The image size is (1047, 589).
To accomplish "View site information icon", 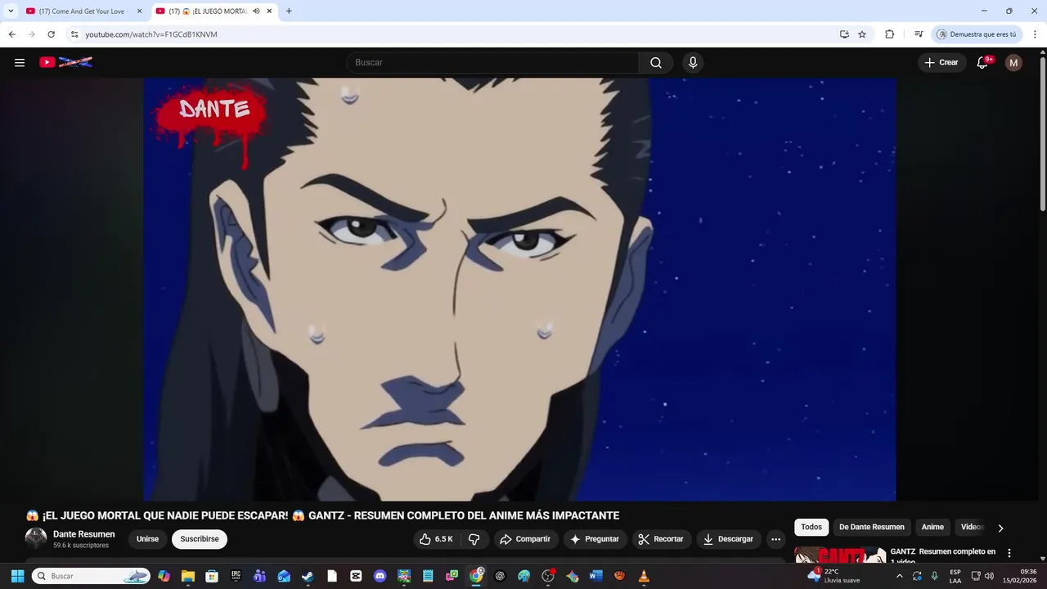I will 74,34.
